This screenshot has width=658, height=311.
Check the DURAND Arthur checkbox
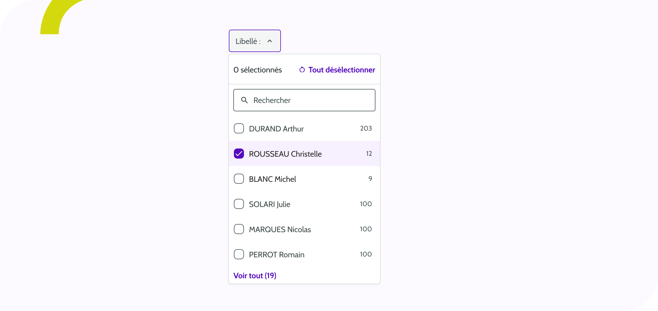[x=239, y=129]
